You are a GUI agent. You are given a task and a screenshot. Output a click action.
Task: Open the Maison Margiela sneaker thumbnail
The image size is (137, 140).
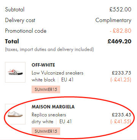tap(15, 114)
